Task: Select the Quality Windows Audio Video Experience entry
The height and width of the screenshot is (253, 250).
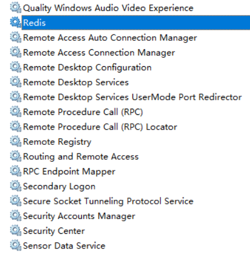Action: [108, 8]
